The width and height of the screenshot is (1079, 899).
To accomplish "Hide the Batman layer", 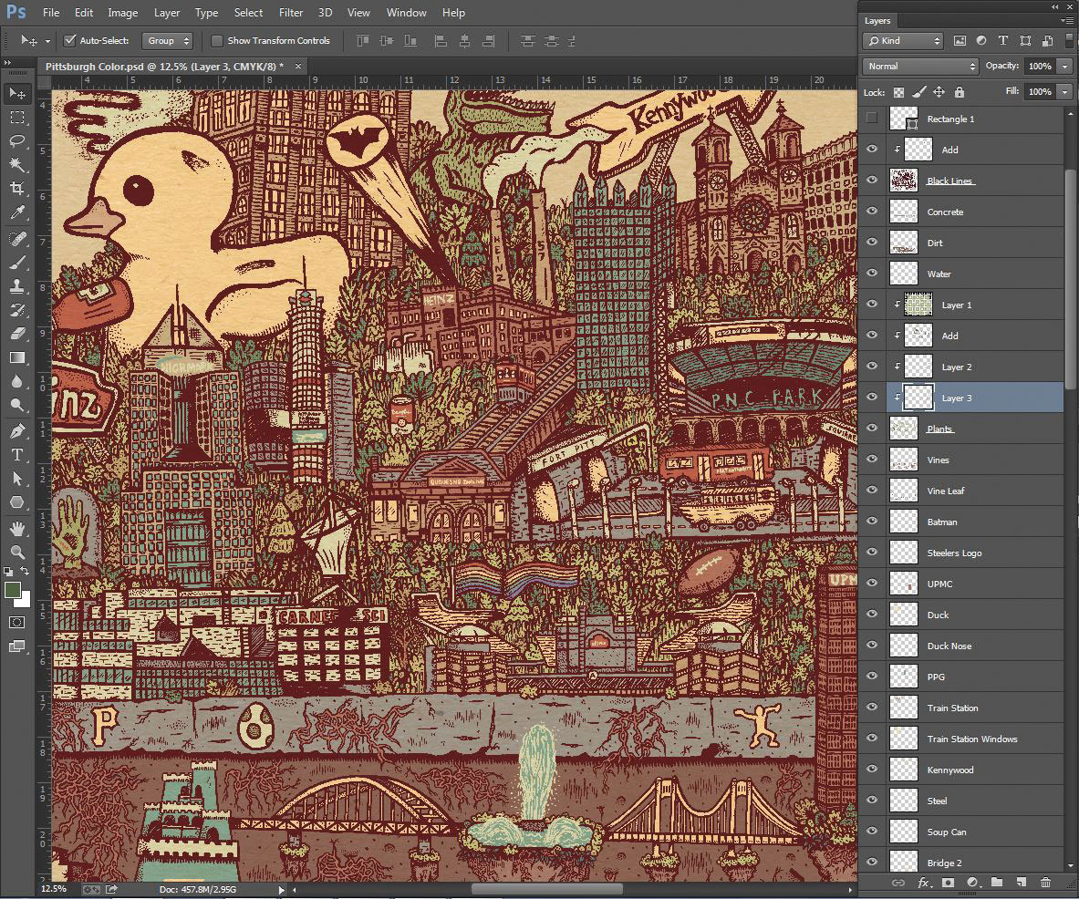I will click(872, 521).
